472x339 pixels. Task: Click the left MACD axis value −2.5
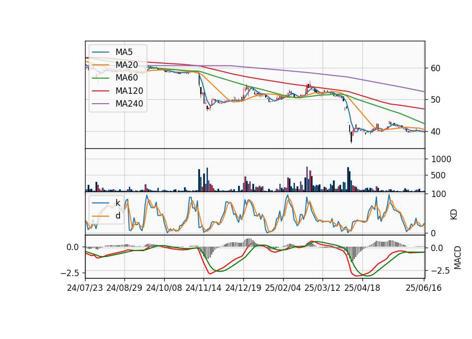(x=69, y=273)
